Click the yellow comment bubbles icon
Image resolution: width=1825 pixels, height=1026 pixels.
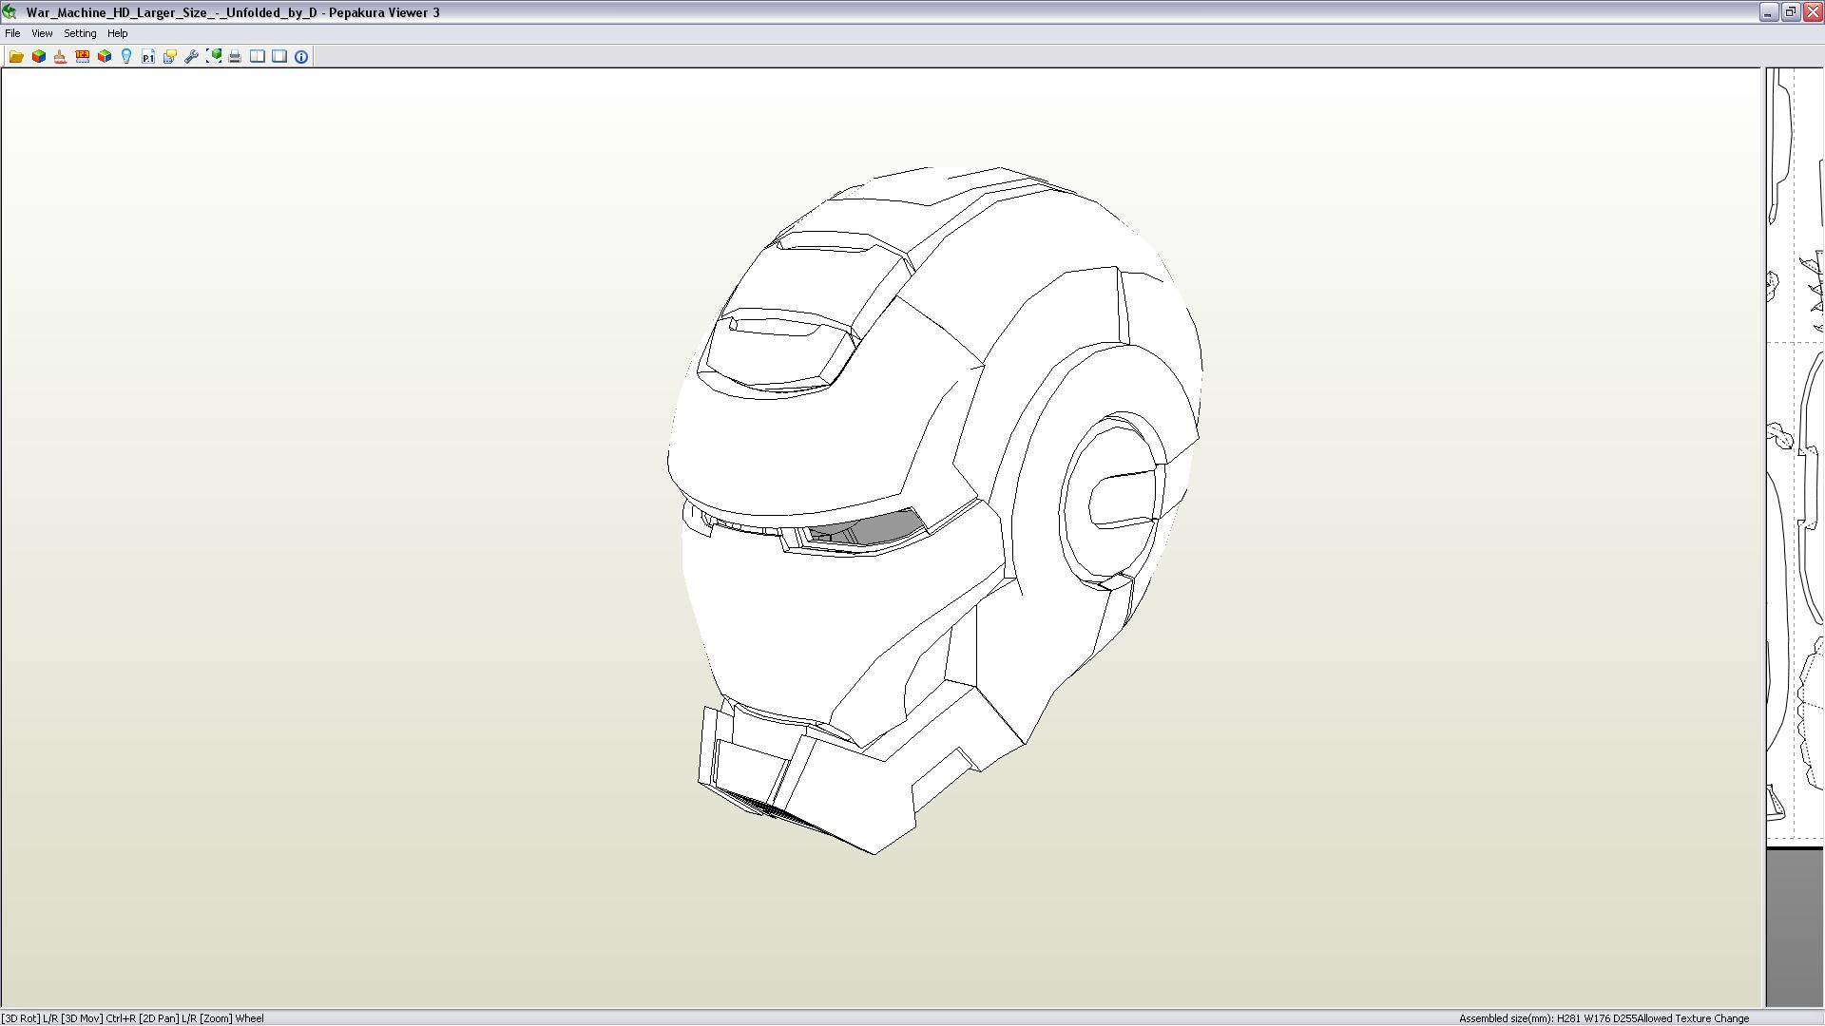tap(170, 57)
